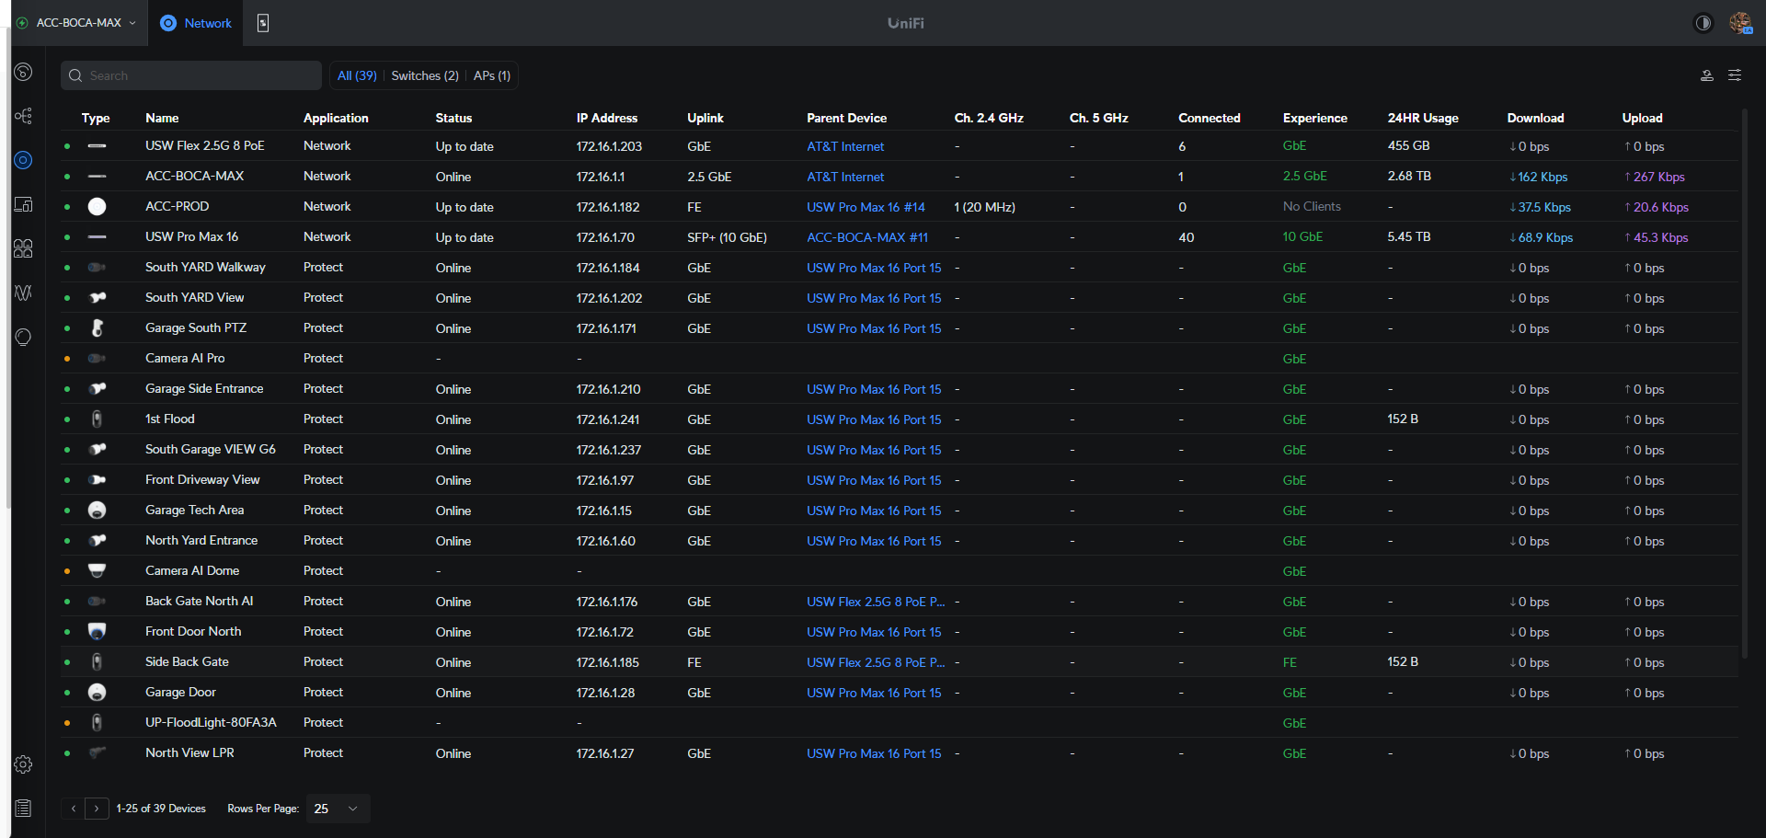Open the waveform Radios icon in sidebar
The height and width of the screenshot is (838, 1766).
click(24, 293)
